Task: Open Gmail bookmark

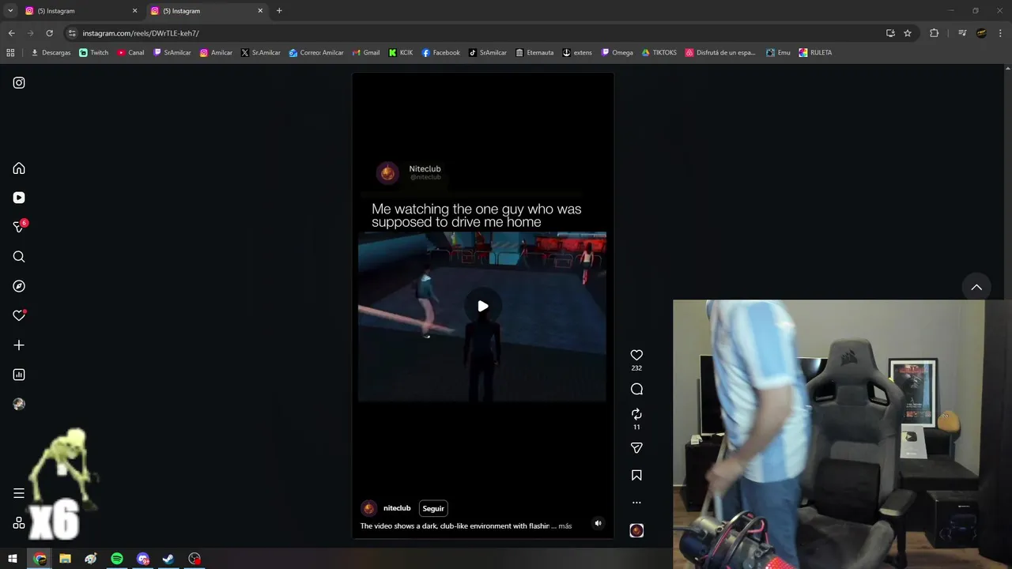Action: point(366,53)
